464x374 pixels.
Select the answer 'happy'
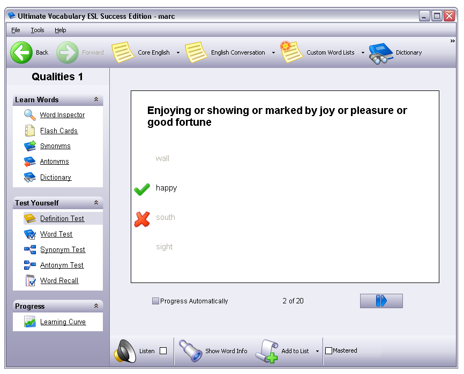click(x=166, y=188)
